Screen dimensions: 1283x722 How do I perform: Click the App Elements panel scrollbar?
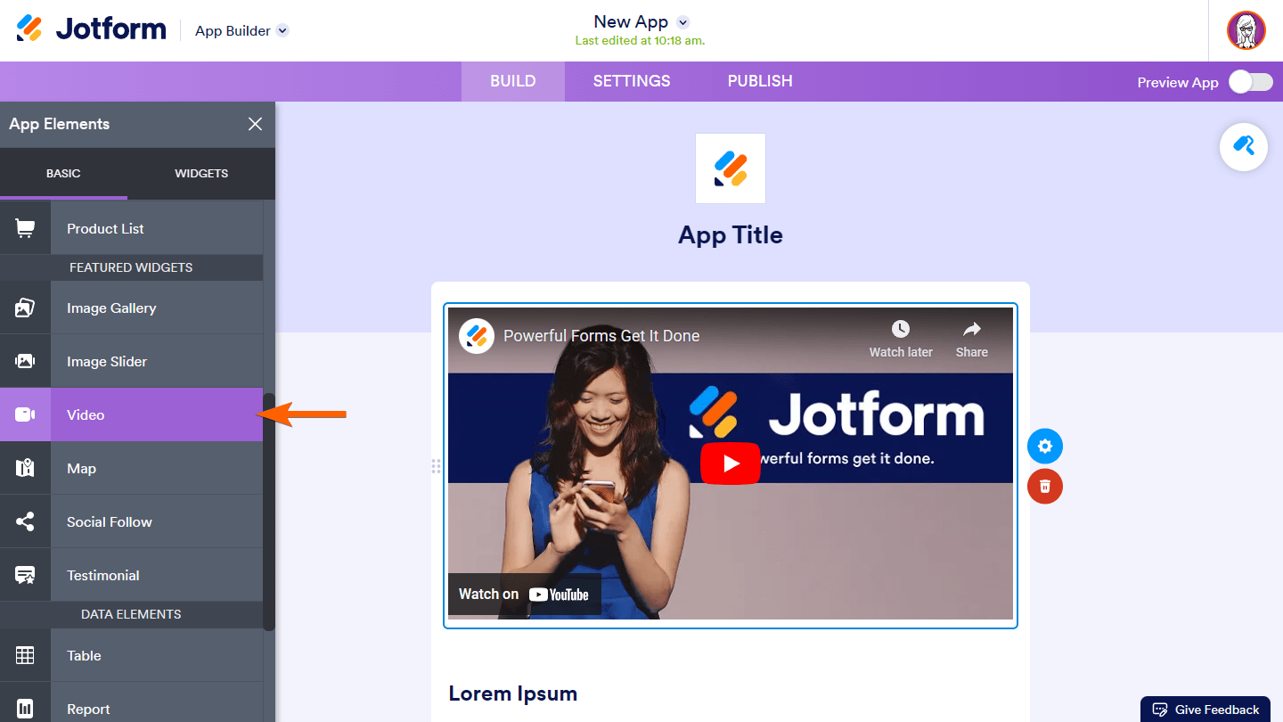(x=269, y=511)
